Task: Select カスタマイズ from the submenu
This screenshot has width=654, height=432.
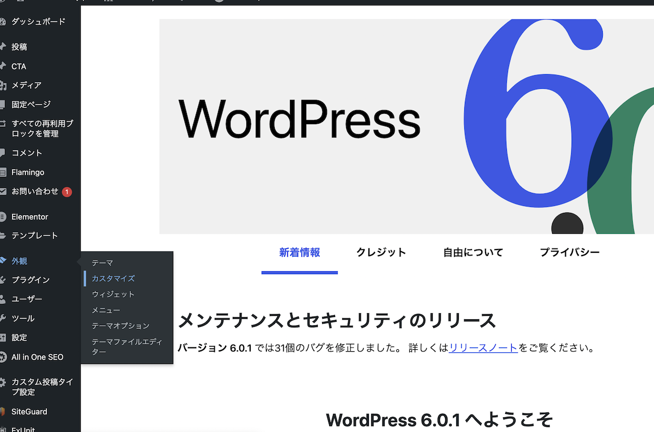Action: click(113, 278)
